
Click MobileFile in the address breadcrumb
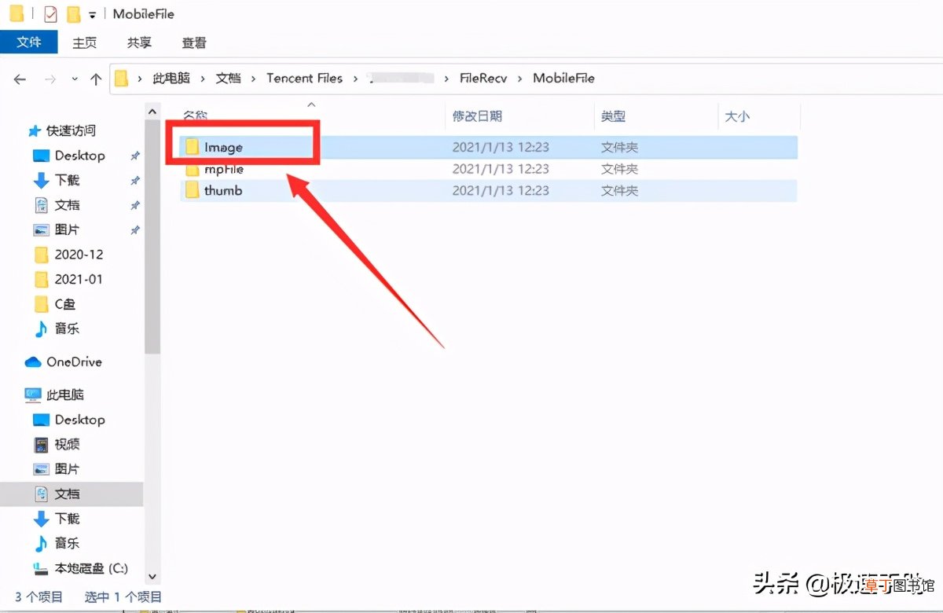tap(563, 78)
